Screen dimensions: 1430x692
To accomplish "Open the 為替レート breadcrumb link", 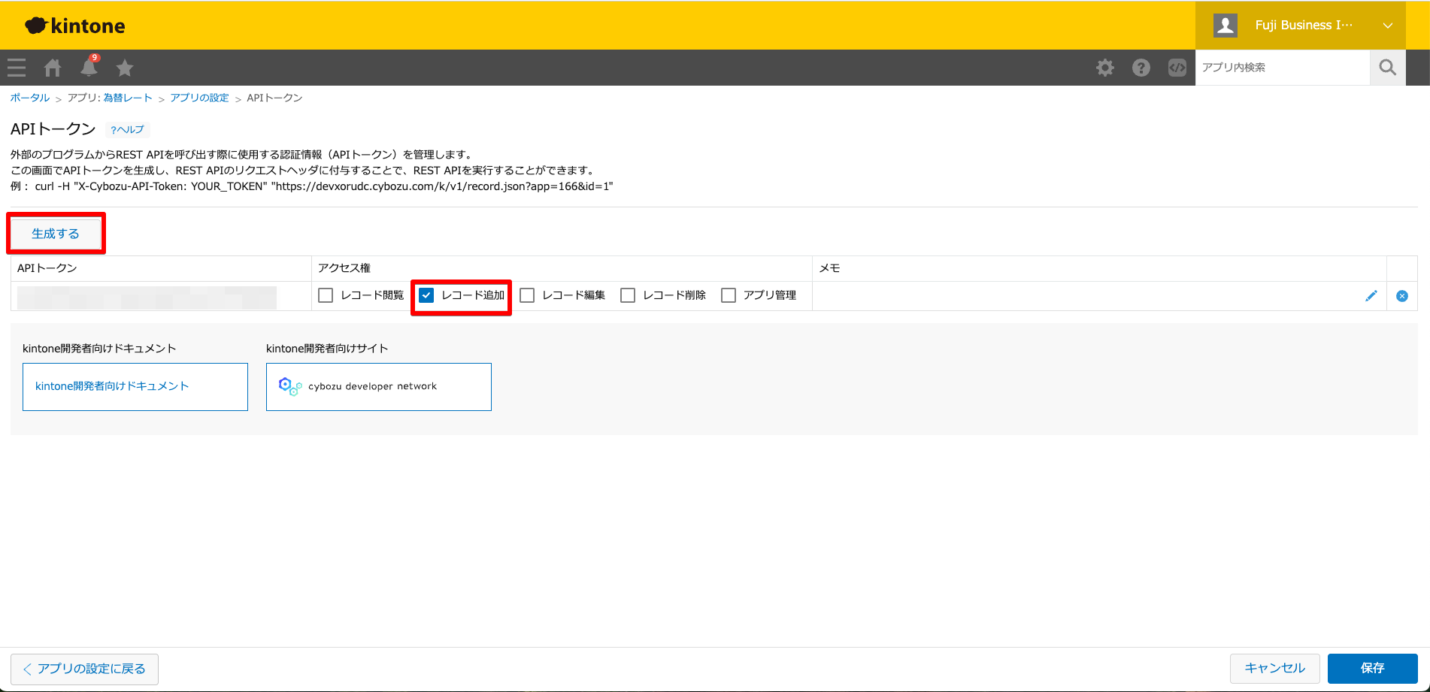I will point(128,98).
